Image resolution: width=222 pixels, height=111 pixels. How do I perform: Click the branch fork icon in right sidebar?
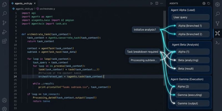(217, 24)
